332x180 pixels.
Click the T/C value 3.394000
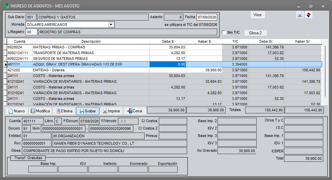click(235, 64)
